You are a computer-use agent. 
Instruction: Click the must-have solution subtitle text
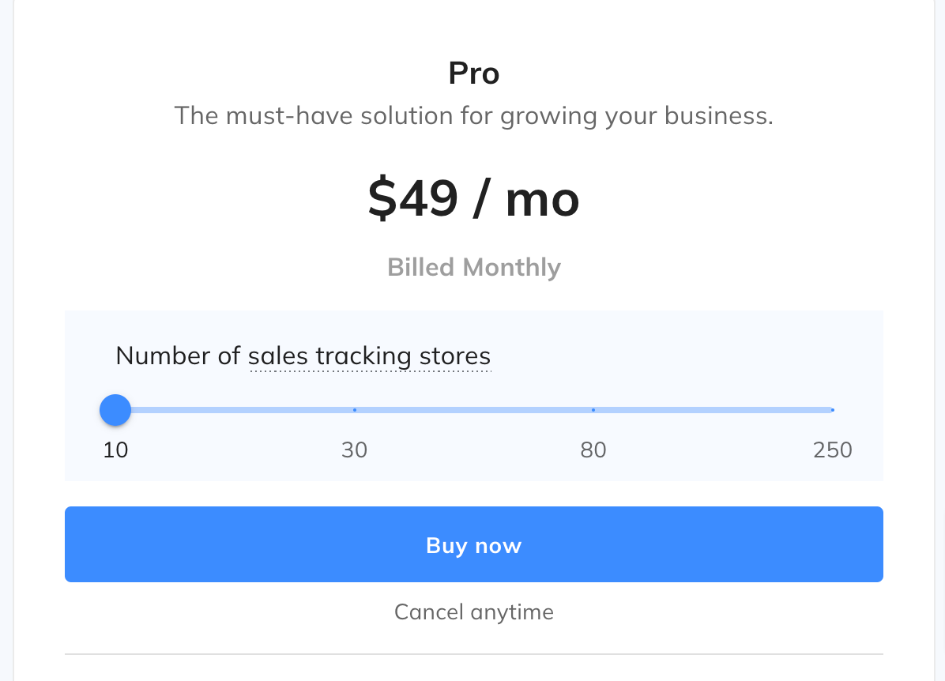(x=474, y=115)
